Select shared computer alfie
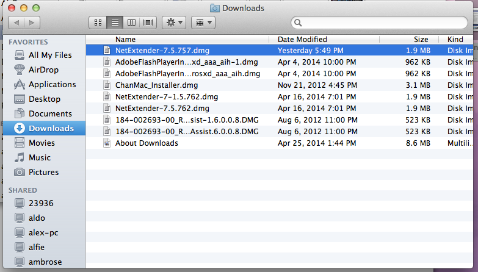478x272 pixels. pos(45,247)
